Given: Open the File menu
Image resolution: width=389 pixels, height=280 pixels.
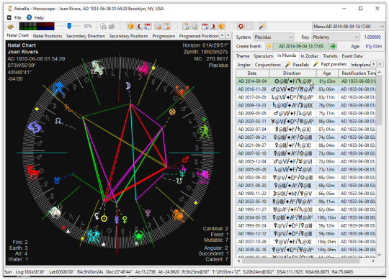Looking at the screenshot, I should tap(17, 17).
